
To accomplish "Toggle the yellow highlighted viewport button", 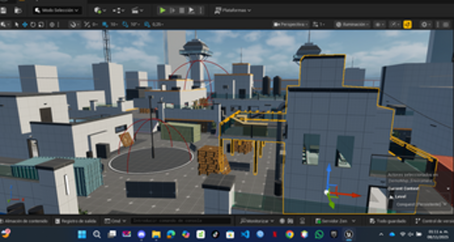I will [x=407, y=24].
